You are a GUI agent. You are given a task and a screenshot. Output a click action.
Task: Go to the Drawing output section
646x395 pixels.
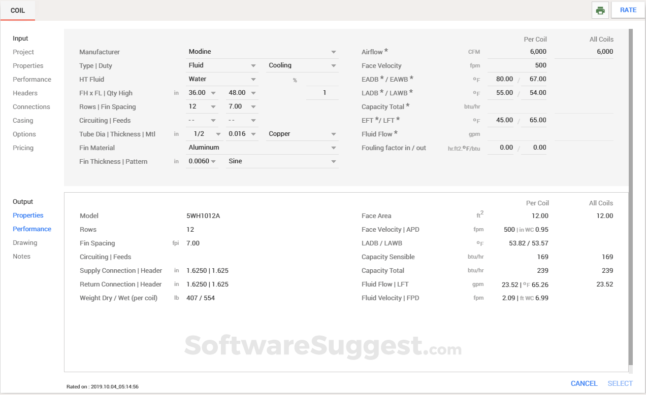tap(26, 242)
